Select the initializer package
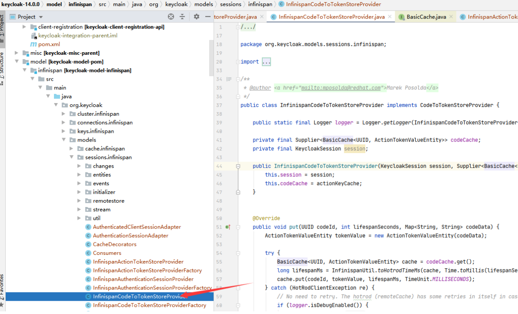Viewport: 518px width, 314px height. 104,192
